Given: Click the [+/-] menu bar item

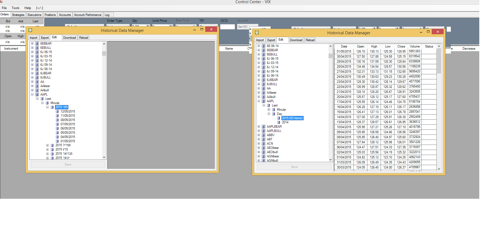Looking at the screenshot, I should tap(40, 8).
